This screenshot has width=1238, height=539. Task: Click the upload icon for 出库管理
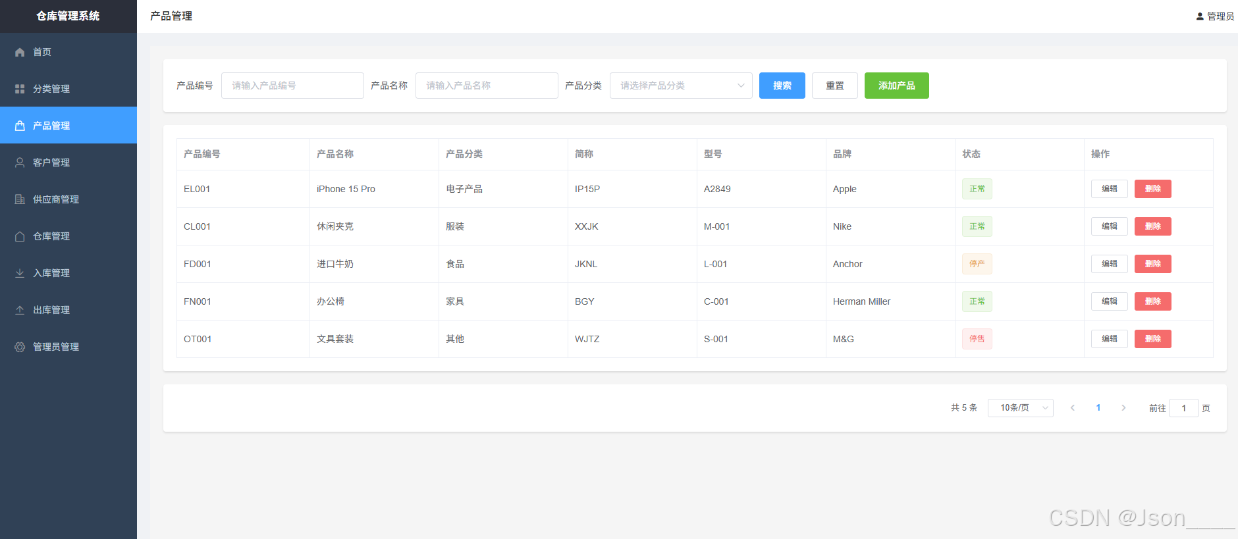pyautogui.click(x=20, y=310)
